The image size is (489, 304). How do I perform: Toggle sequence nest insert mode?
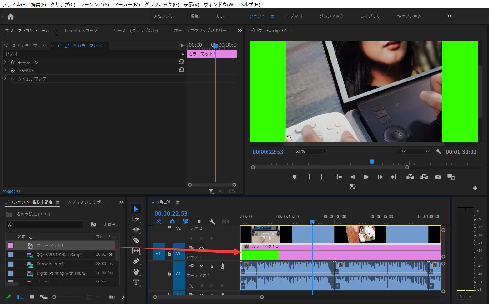click(159, 222)
